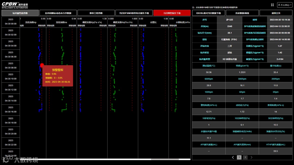
Task: Click API滤失泥饼(mm) parameter name
Action: click(242, 145)
